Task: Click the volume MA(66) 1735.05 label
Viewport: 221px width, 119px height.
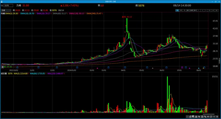Action: [37, 74]
